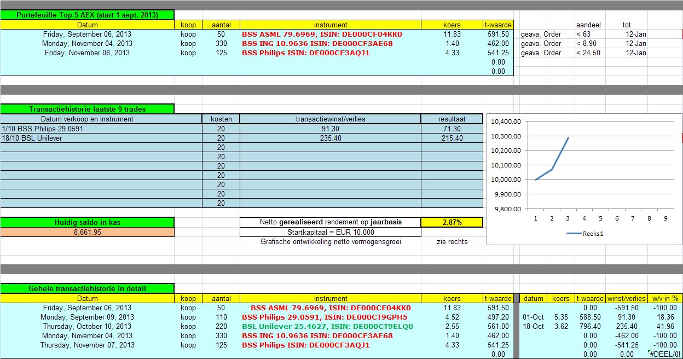Click the resultaat column header
The width and height of the screenshot is (683, 359).
pyautogui.click(x=452, y=119)
